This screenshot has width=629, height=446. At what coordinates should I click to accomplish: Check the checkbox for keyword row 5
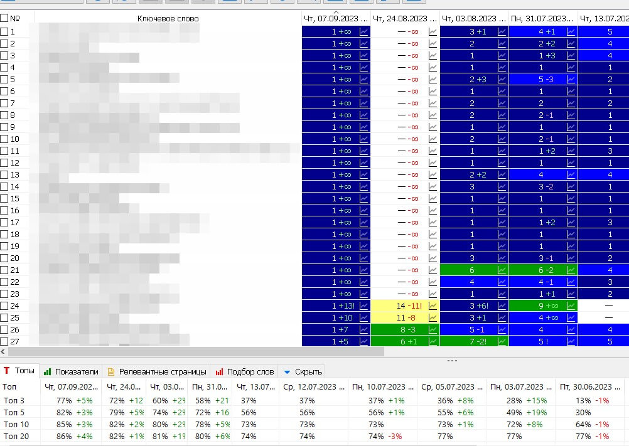click(x=4, y=79)
